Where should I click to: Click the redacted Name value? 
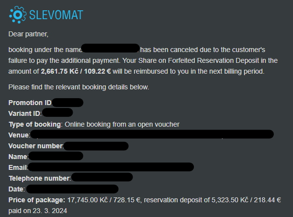[x=56, y=156]
